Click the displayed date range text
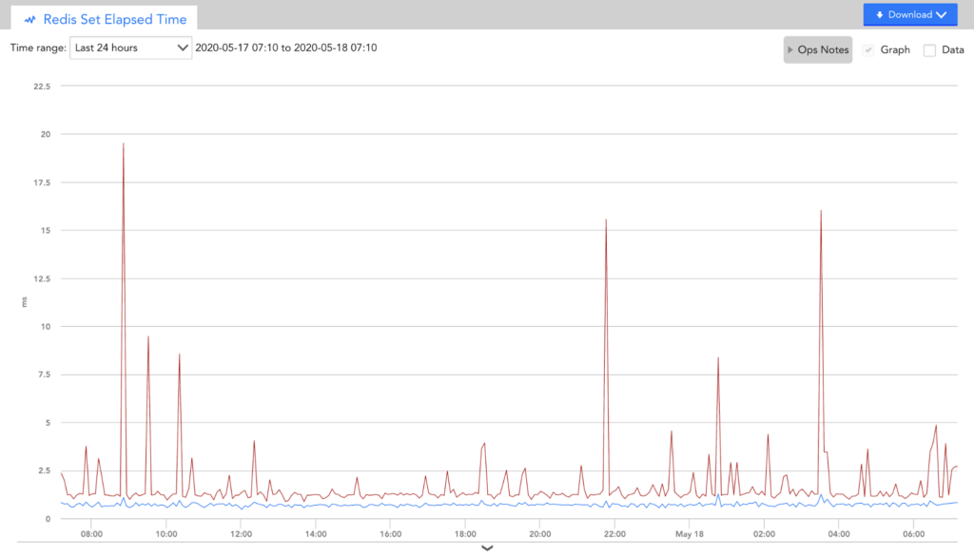 click(285, 48)
